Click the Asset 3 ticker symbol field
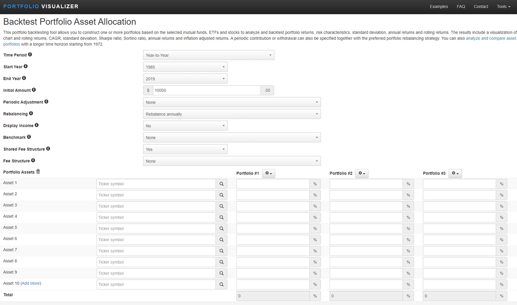Screen dimensions: 517x305 pyautogui.click(x=156, y=206)
